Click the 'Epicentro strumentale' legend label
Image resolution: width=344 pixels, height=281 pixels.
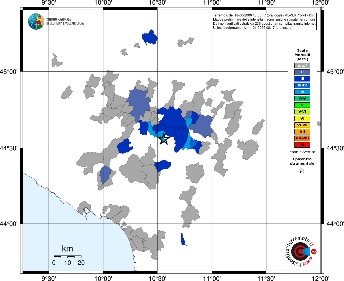click(302, 161)
